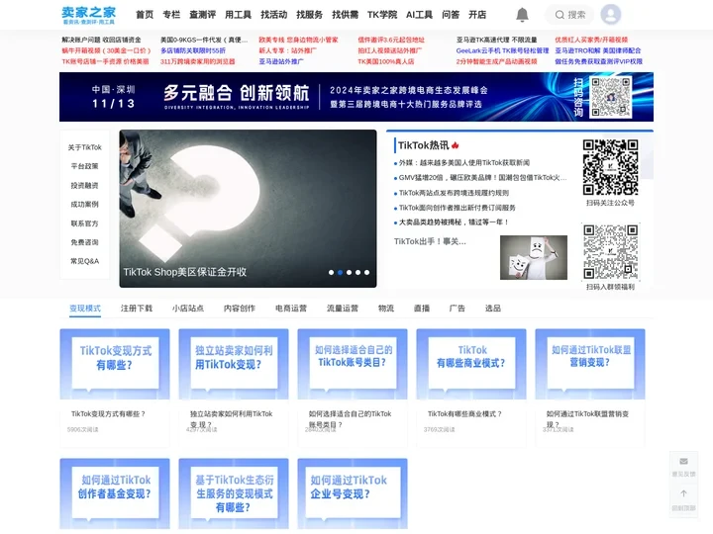The height and width of the screenshot is (534, 713).
Task: Click the banner's 扫码咨询 QR code
Action: click(610, 97)
